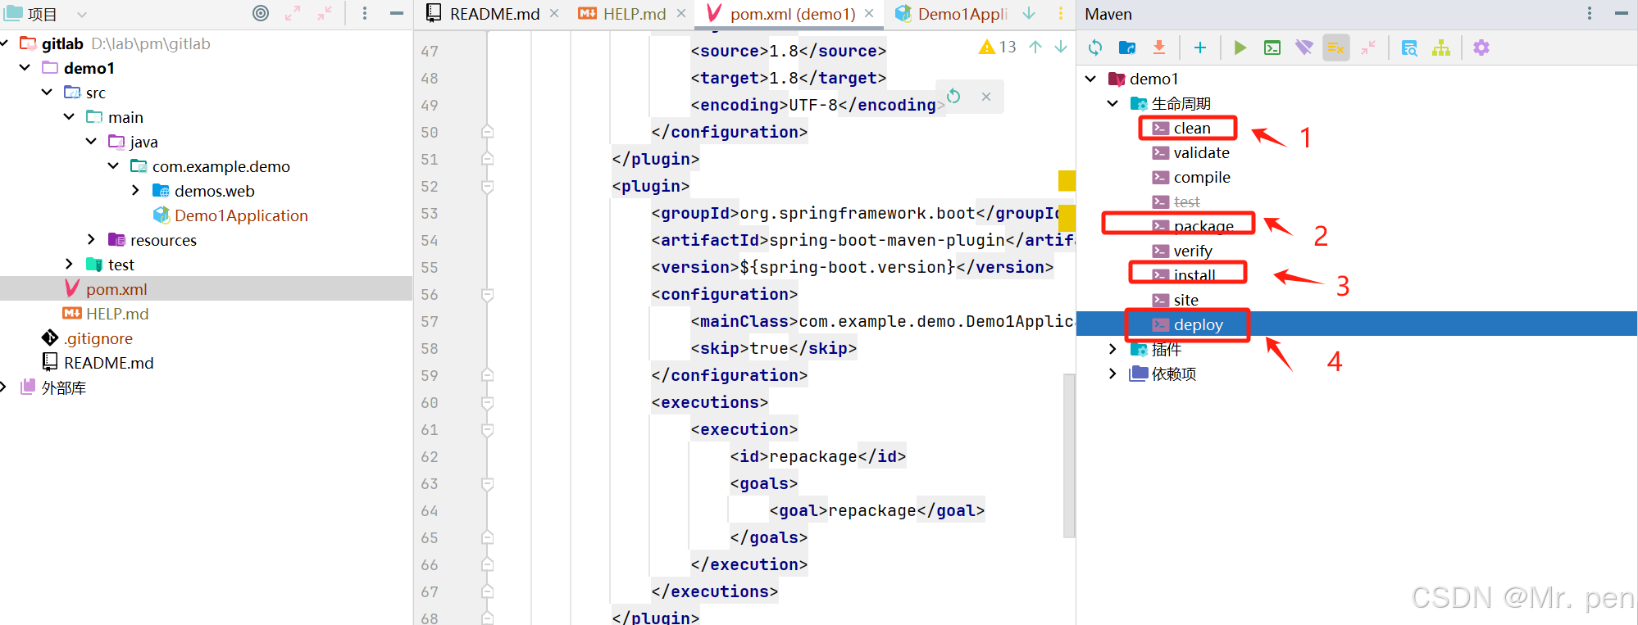The height and width of the screenshot is (625, 1638).
Task: Select pom.xml (demo1) tab
Action: [792, 14]
